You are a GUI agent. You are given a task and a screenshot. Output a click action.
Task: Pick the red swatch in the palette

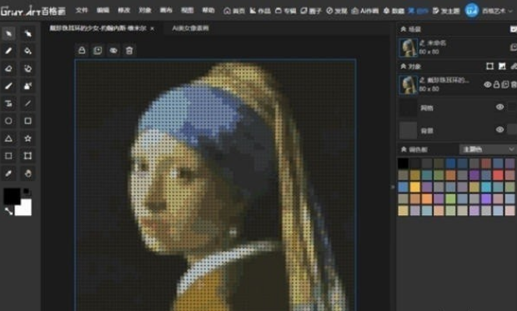(498, 175)
